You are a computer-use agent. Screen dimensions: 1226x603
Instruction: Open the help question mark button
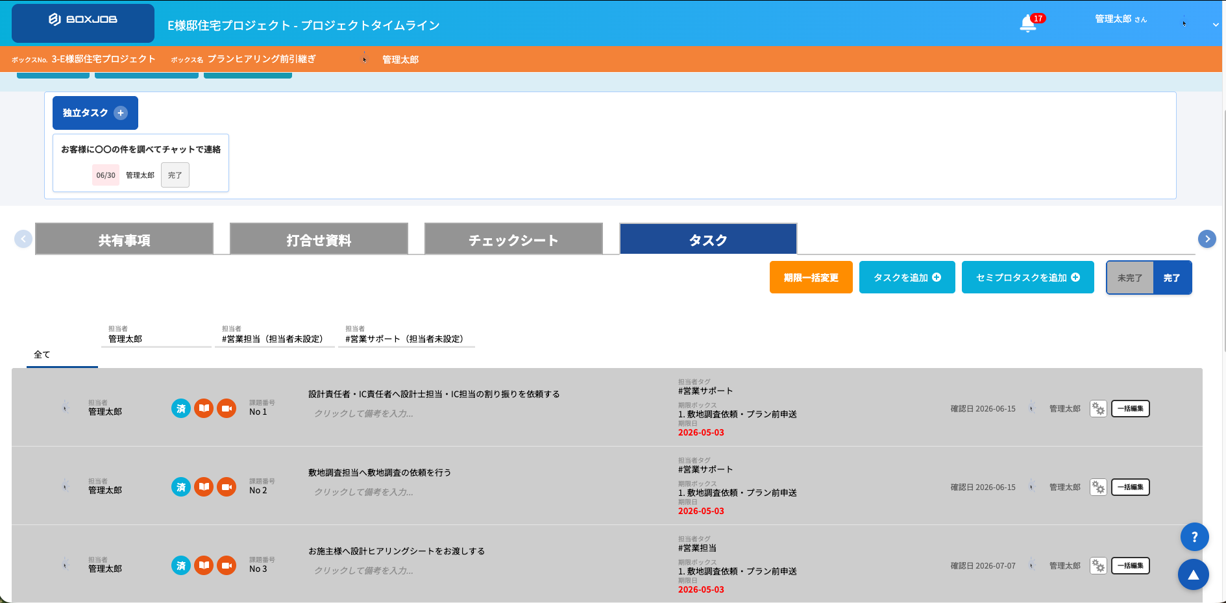pyautogui.click(x=1194, y=537)
